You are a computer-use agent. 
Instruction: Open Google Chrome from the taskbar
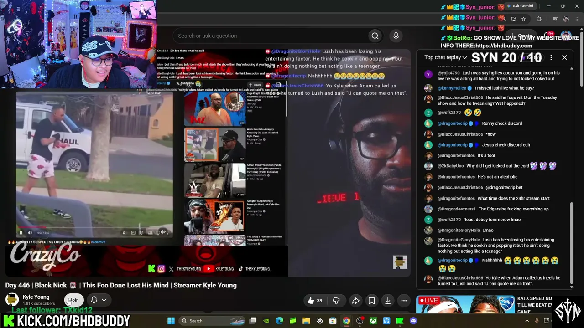346,321
